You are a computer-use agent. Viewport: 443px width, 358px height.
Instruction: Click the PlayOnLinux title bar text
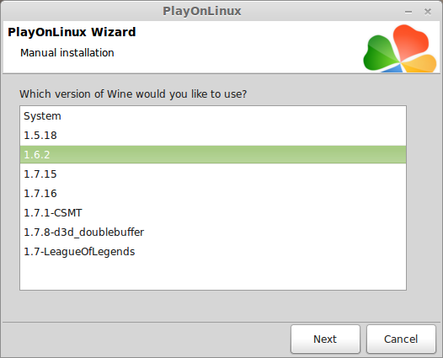(202, 11)
